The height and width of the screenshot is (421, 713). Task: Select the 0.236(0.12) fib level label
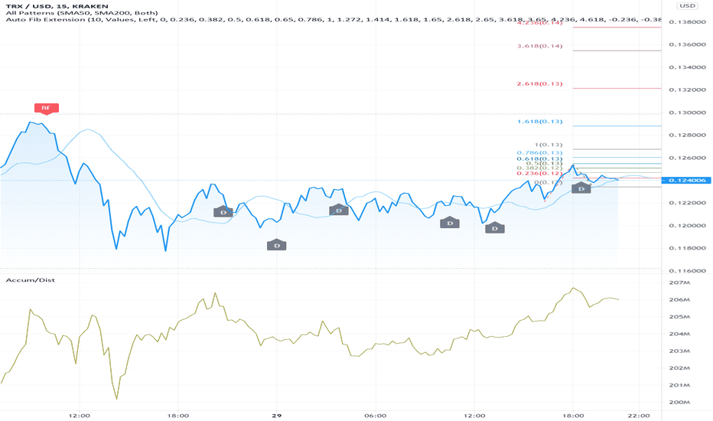(540, 174)
